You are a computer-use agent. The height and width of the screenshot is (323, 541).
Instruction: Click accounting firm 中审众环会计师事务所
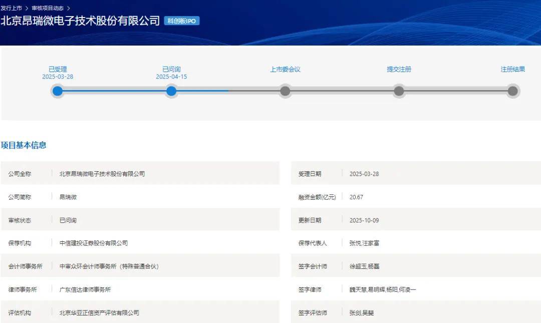click(109, 266)
